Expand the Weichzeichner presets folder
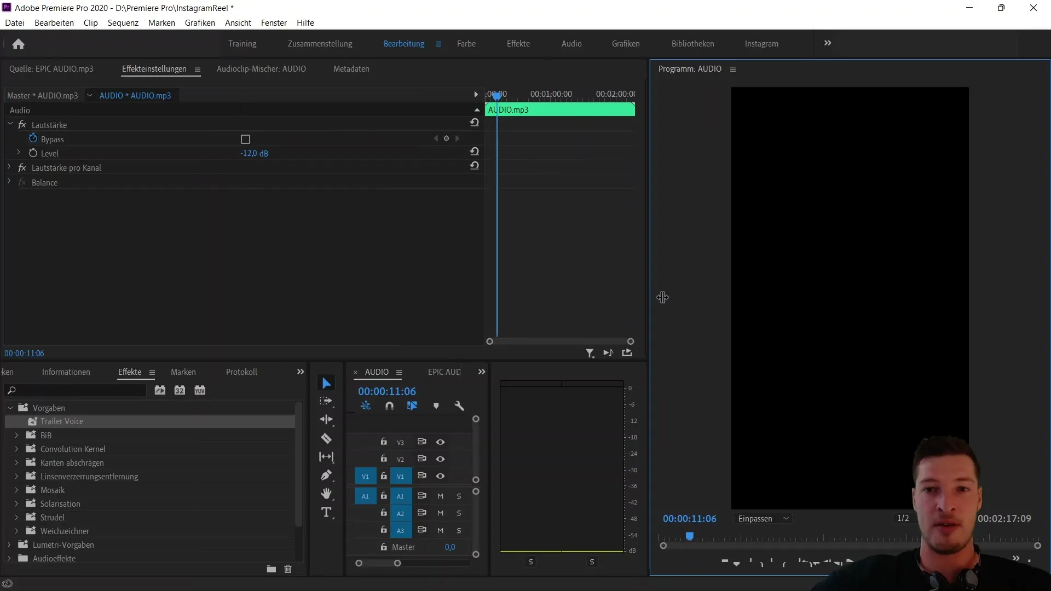The width and height of the screenshot is (1051, 591). pos(16,531)
